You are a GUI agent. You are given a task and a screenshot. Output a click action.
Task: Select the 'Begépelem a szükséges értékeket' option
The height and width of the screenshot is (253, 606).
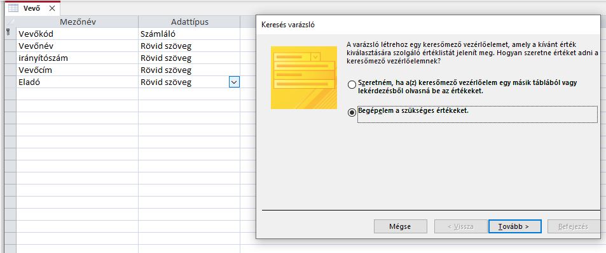pos(352,113)
